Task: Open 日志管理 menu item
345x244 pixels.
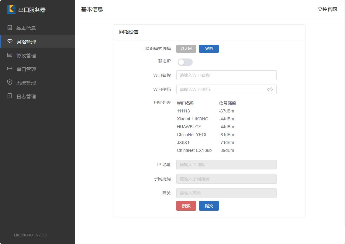Action: (x=38, y=96)
